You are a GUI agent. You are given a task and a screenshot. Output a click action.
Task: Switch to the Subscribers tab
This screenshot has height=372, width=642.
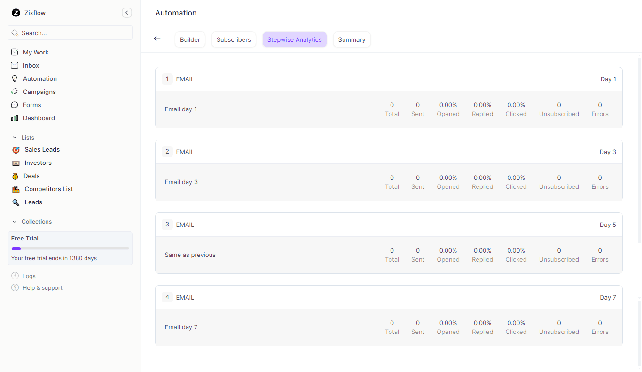pos(234,39)
